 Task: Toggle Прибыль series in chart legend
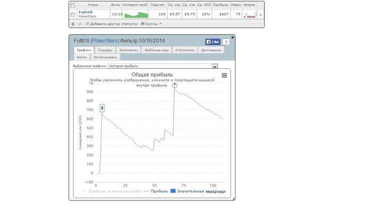(x=156, y=191)
